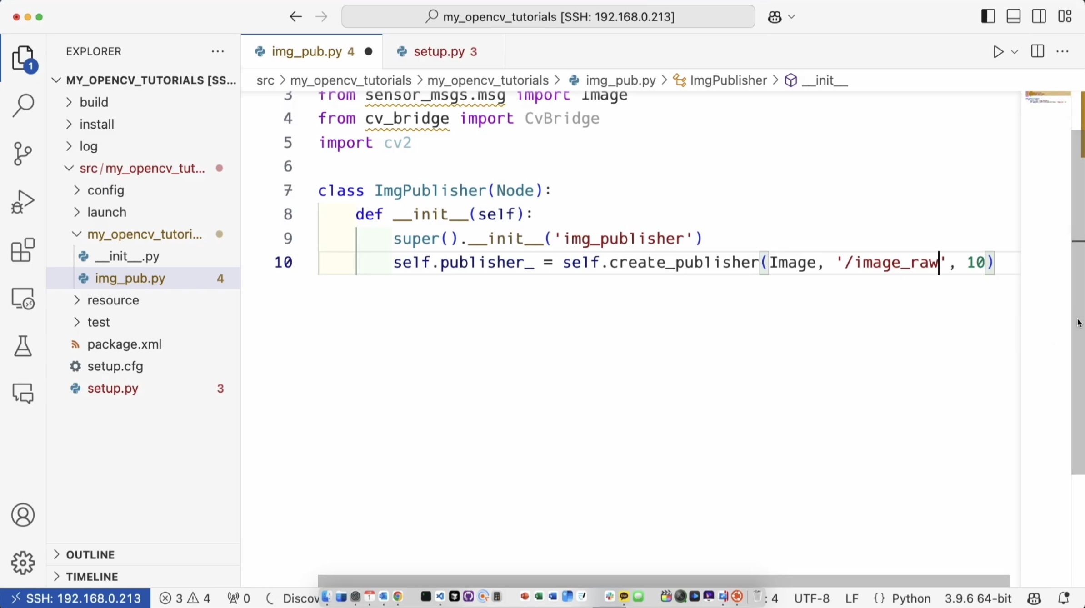Toggle the bottom panel visibility
The image size is (1085, 608).
pos(1014,17)
